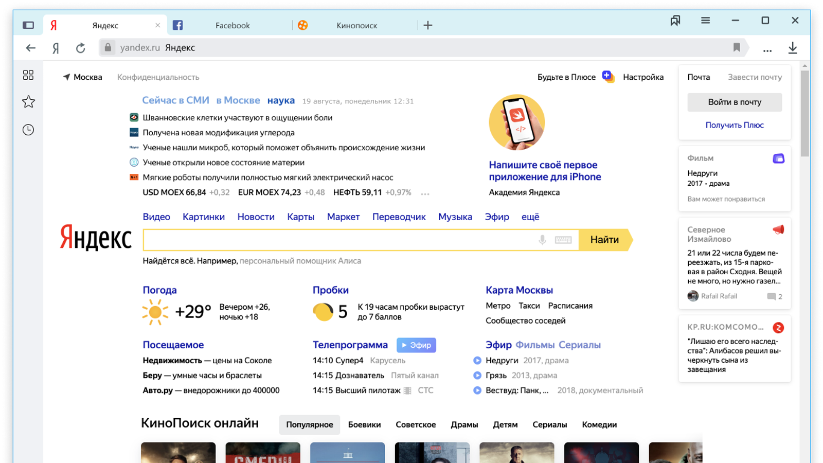Toggle the browser side panel icon
Viewport: 823px width, 463px height.
point(28,25)
